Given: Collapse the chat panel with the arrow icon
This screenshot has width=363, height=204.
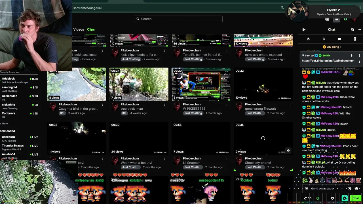Looking at the screenshot, I should click(304, 29).
